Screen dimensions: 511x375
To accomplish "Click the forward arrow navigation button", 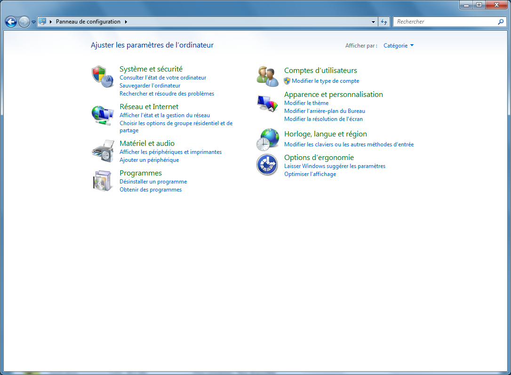I will [24, 22].
